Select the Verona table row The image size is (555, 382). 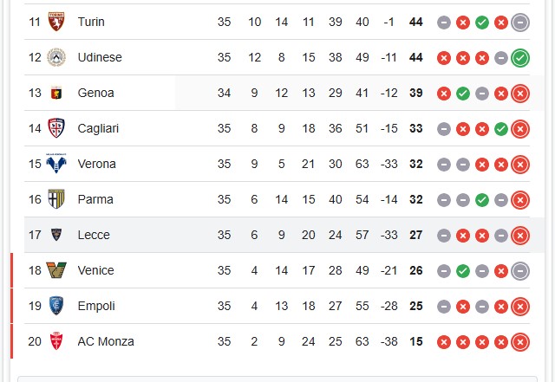click(x=277, y=164)
